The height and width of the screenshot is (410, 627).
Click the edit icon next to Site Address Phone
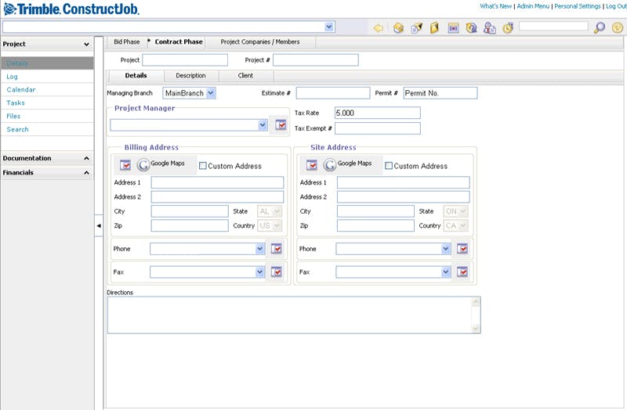462,249
